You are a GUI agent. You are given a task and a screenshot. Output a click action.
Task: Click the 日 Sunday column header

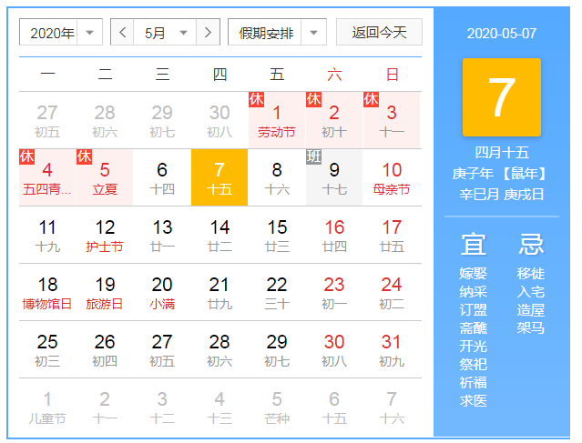coord(392,75)
